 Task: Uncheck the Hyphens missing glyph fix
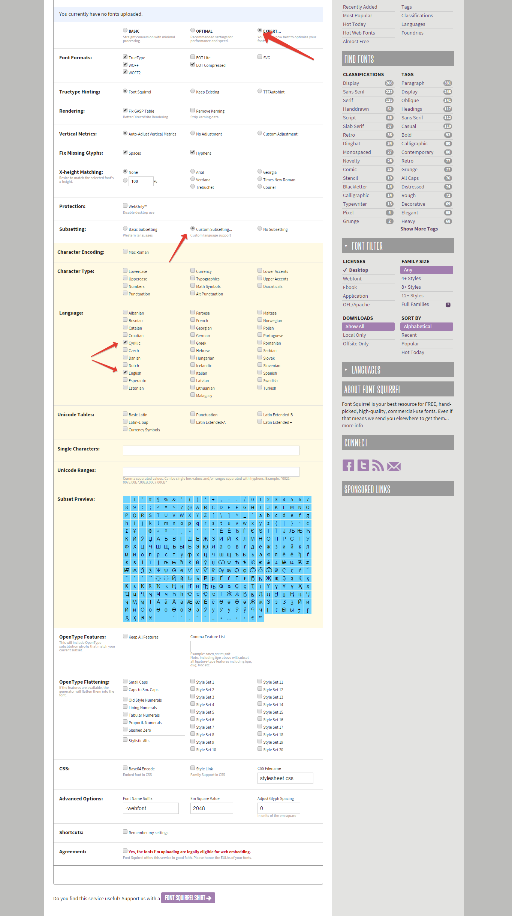193,152
